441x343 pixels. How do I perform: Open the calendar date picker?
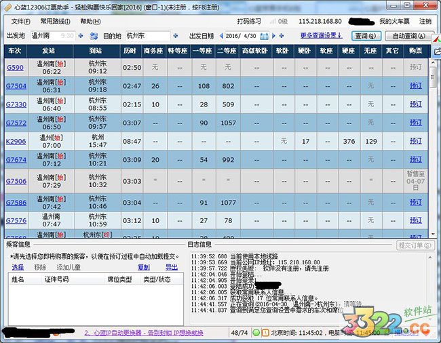tap(264, 36)
